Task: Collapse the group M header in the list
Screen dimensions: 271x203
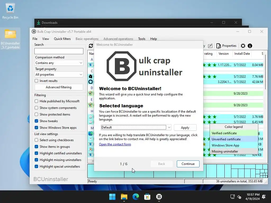Action: [92, 128]
